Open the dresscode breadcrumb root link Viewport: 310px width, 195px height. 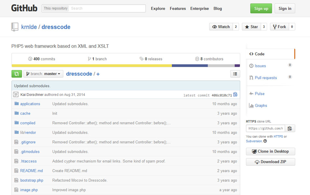pyautogui.click(x=79, y=74)
